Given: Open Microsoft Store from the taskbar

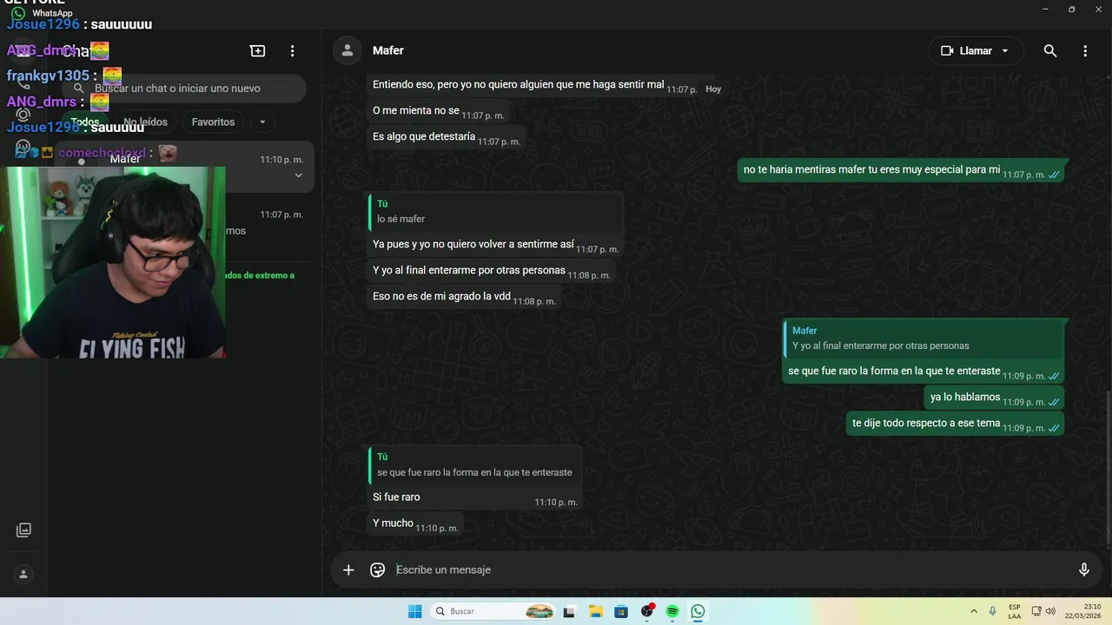Looking at the screenshot, I should click(x=621, y=611).
